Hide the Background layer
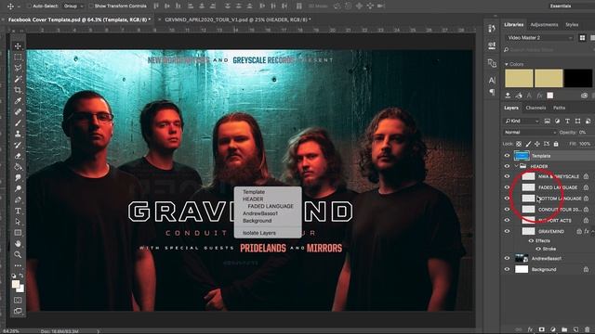595x334 pixels. coord(507,269)
